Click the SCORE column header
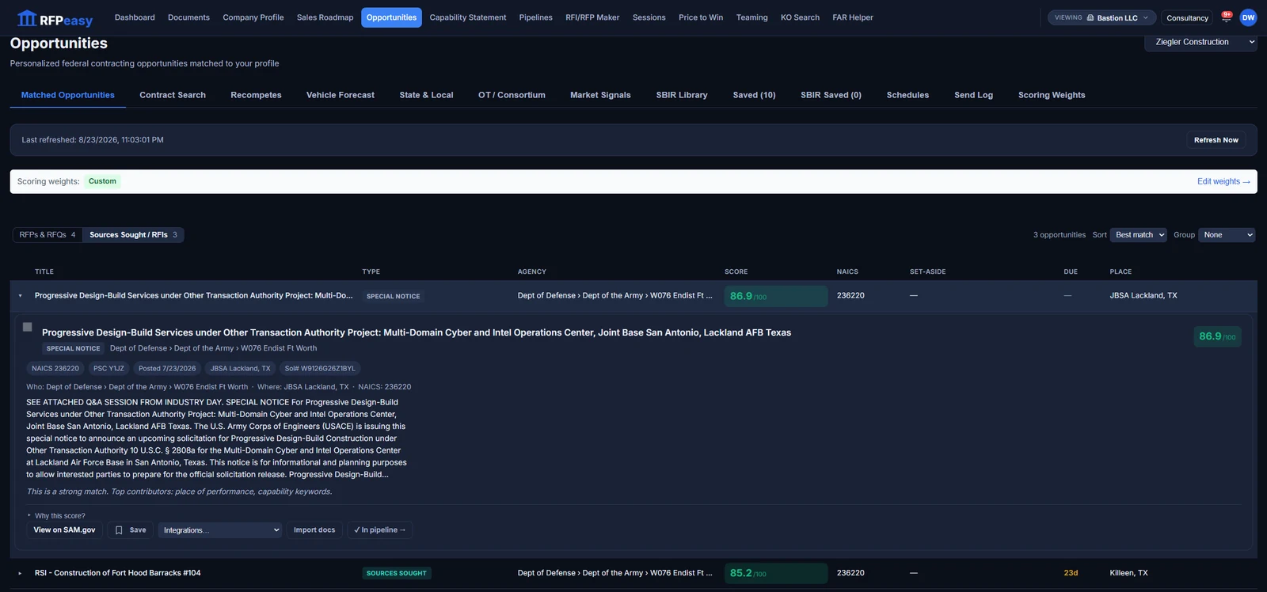Image resolution: width=1267 pixels, height=592 pixels. click(736, 271)
